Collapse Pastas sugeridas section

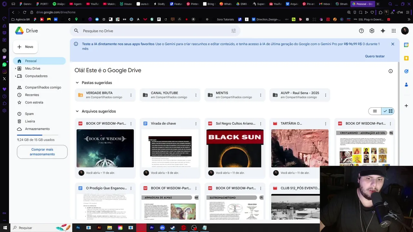(77, 83)
